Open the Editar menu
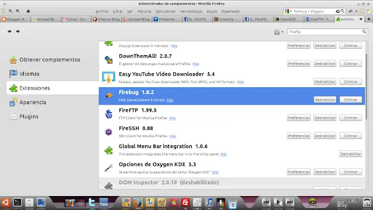This screenshot has width=373, height=210. (x=118, y=12)
